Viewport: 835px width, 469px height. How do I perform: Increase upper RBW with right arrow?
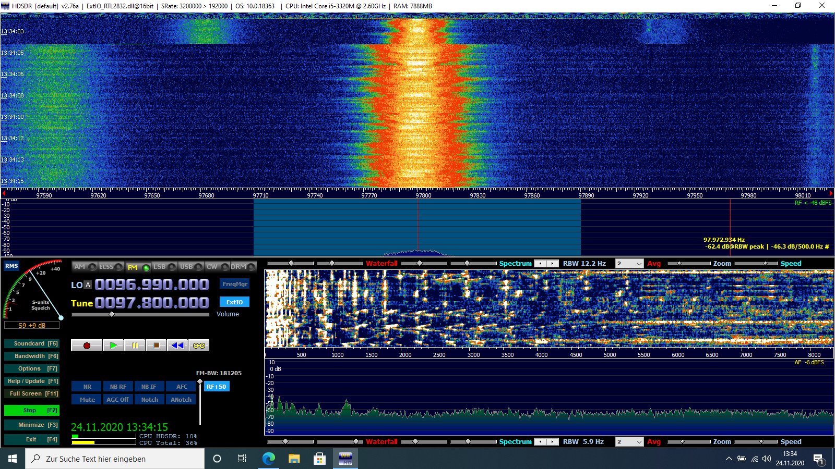pyautogui.click(x=553, y=264)
